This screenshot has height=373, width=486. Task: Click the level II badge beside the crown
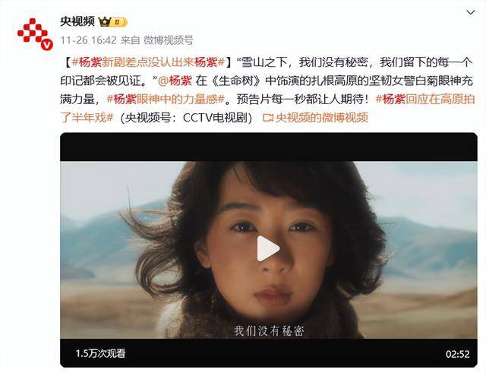click(119, 22)
